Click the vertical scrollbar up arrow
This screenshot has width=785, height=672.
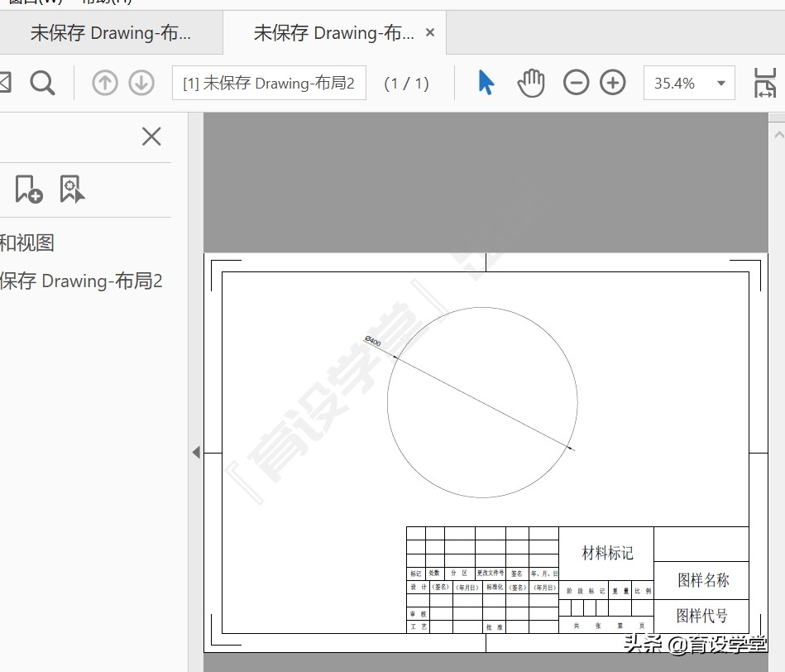pos(778,133)
